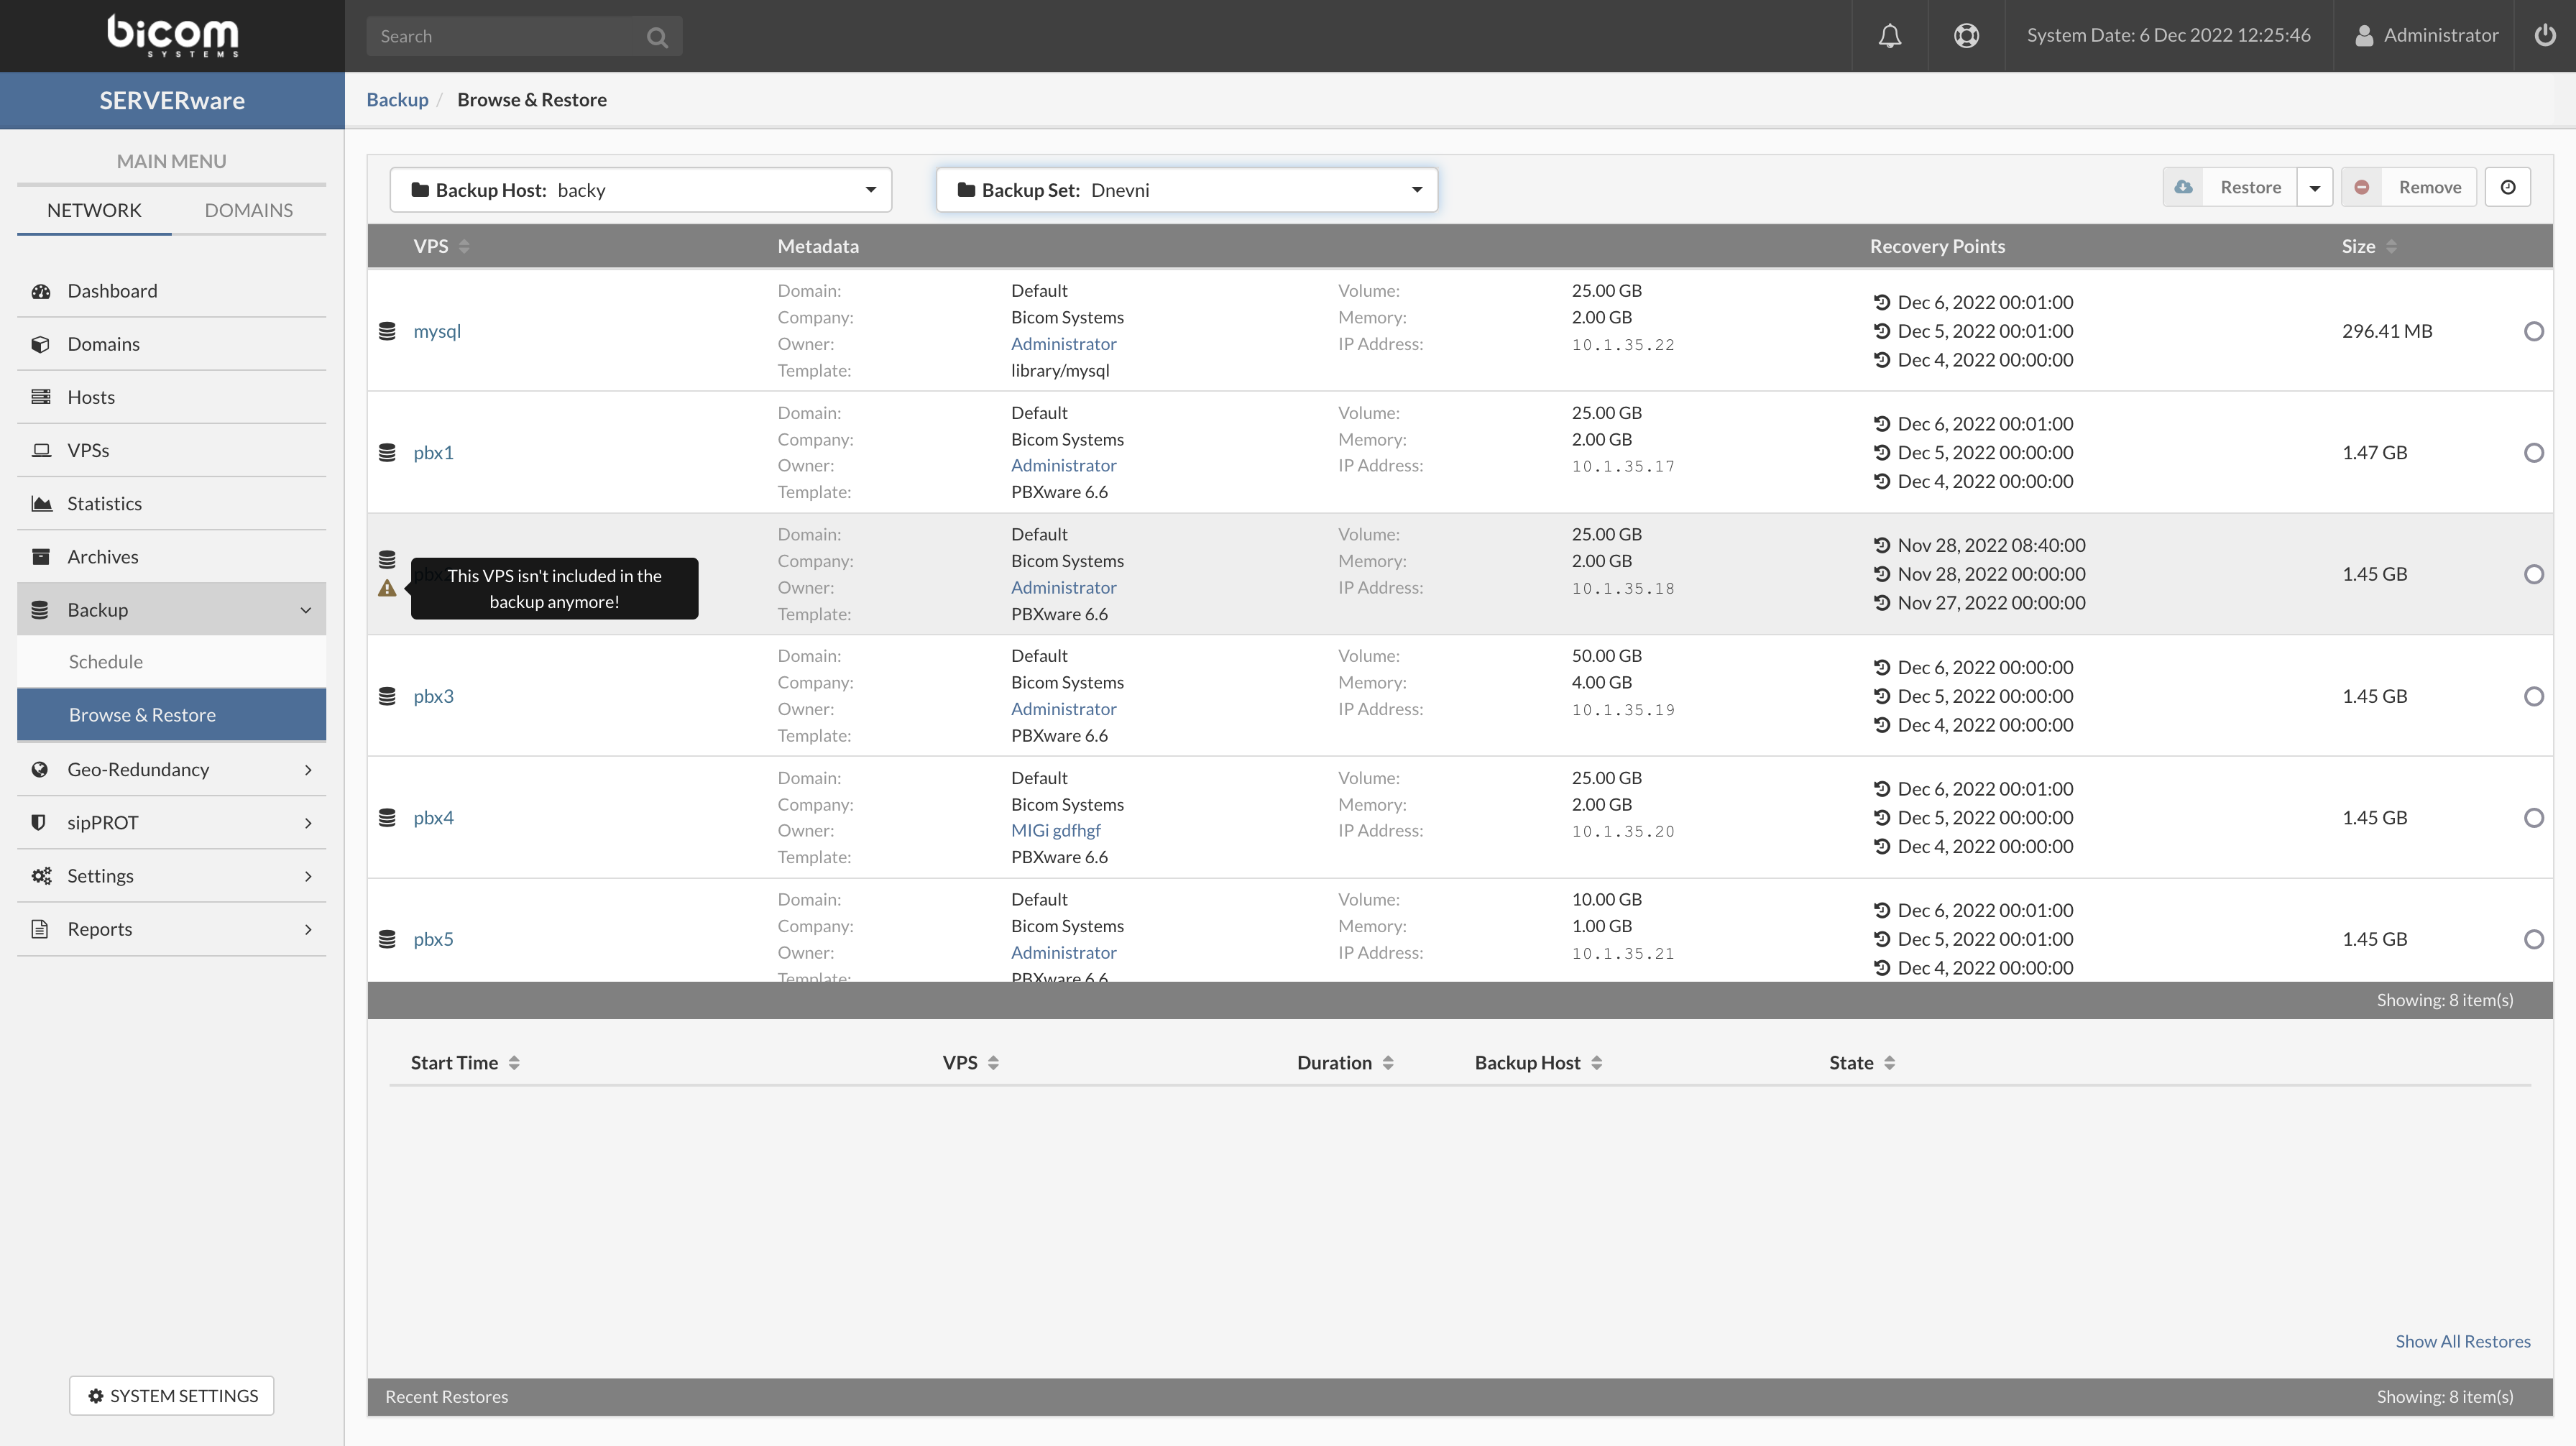Click the warning icon on the excluded VPS row

coord(388,590)
